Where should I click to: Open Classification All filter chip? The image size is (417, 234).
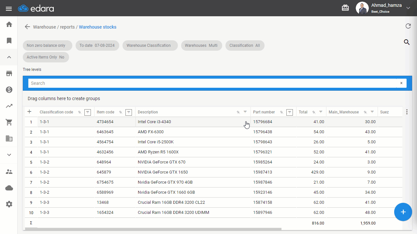[x=245, y=45]
